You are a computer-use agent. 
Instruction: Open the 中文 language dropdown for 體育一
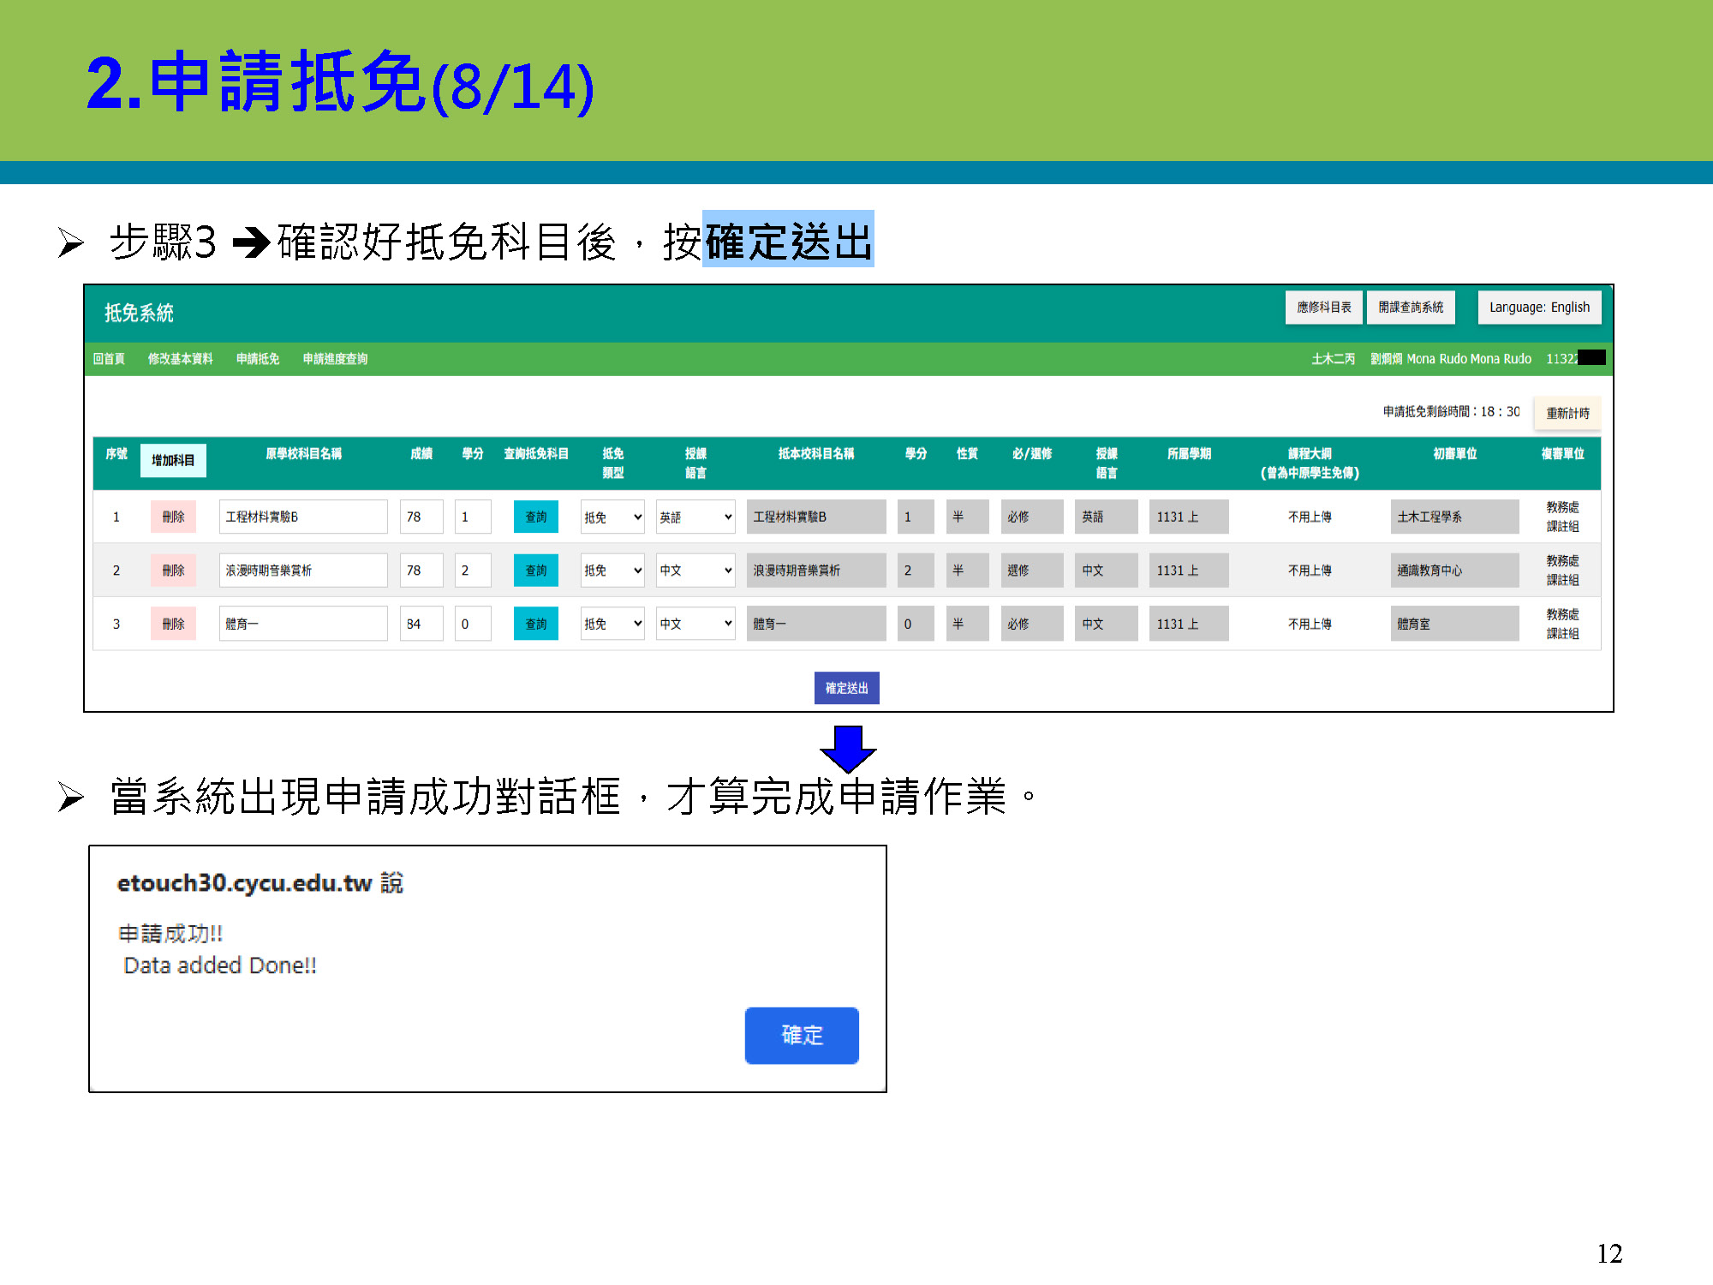(x=695, y=624)
